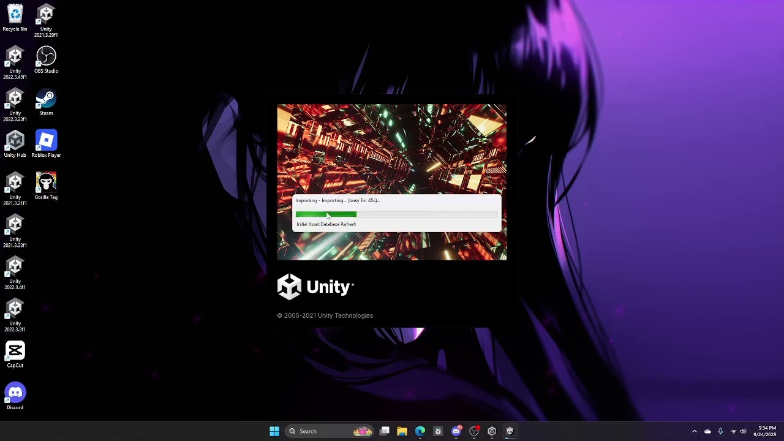Show hidden system tray icons
784x441 pixels.
coord(694,431)
